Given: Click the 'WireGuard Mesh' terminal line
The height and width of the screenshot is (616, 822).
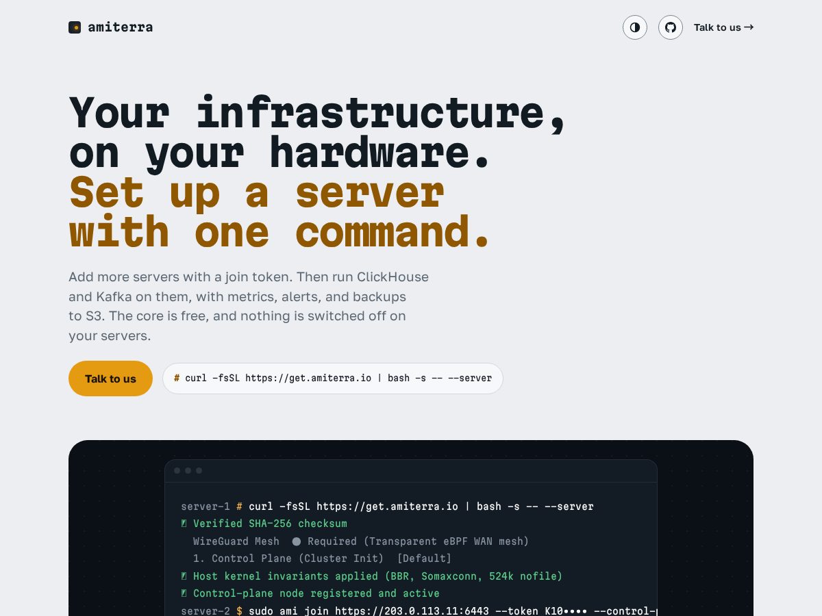Looking at the screenshot, I should [x=361, y=541].
